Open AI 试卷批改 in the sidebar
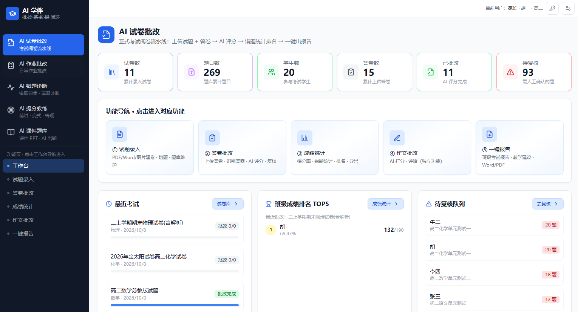Viewport: 578px width, 312px height. (43, 45)
